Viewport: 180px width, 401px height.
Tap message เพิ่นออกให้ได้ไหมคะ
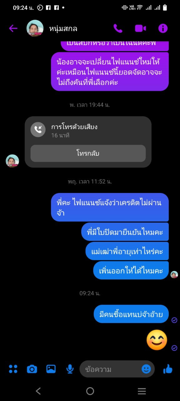[131, 270]
